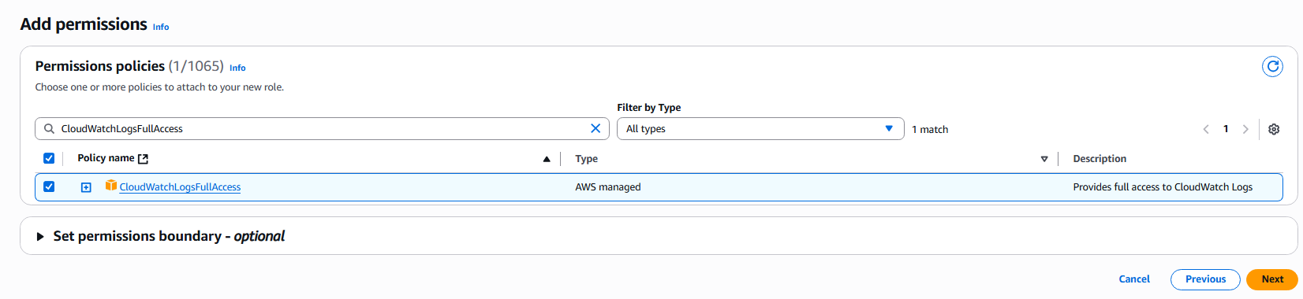1303x299 pixels.
Task: Refresh the permissions policies list
Action: 1272,67
